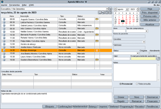Select the Teleconsulta radio option
This screenshot has height=109, width=161.
click(137, 84)
